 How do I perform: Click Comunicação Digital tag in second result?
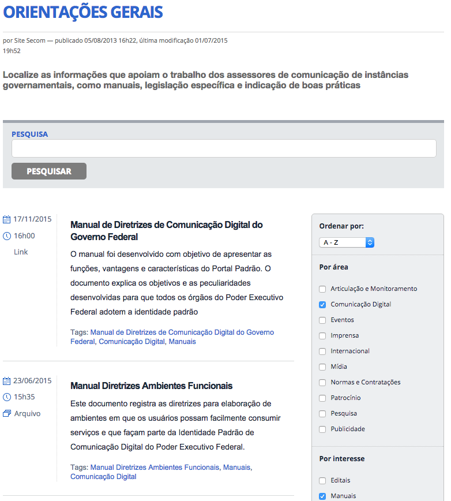pos(103,477)
